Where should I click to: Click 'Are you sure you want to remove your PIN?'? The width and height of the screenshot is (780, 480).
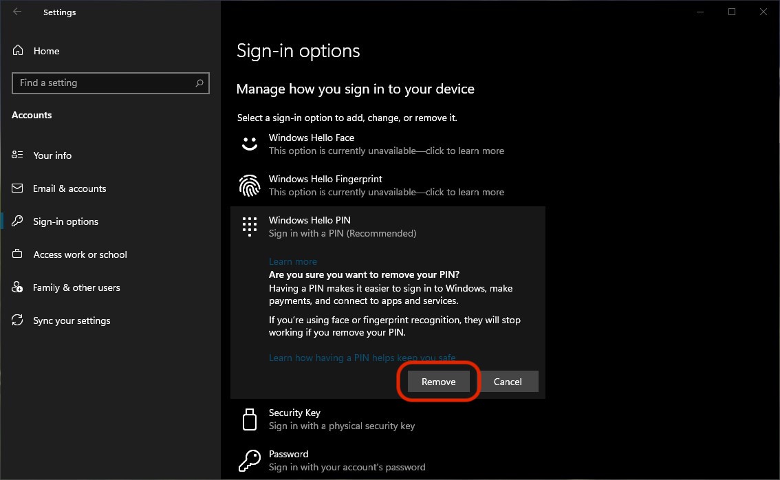click(364, 274)
